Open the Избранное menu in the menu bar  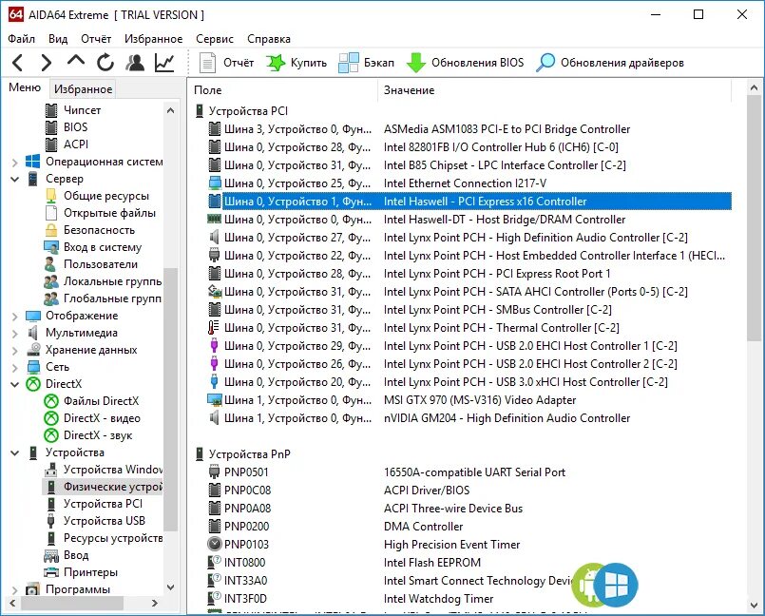point(154,39)
